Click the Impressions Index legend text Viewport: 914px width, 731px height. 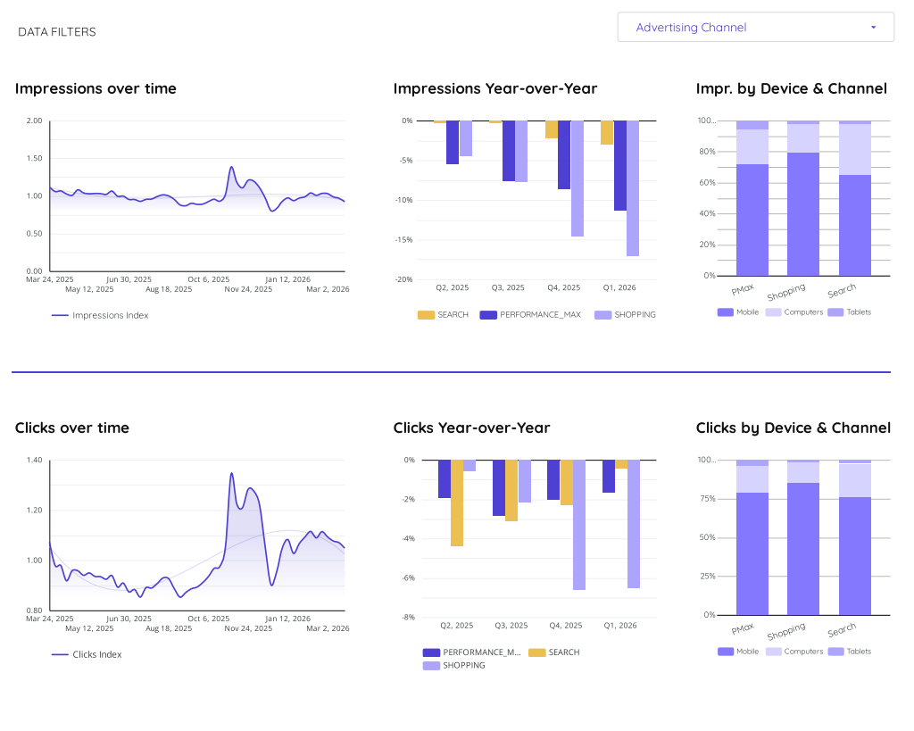click(111, 315)
